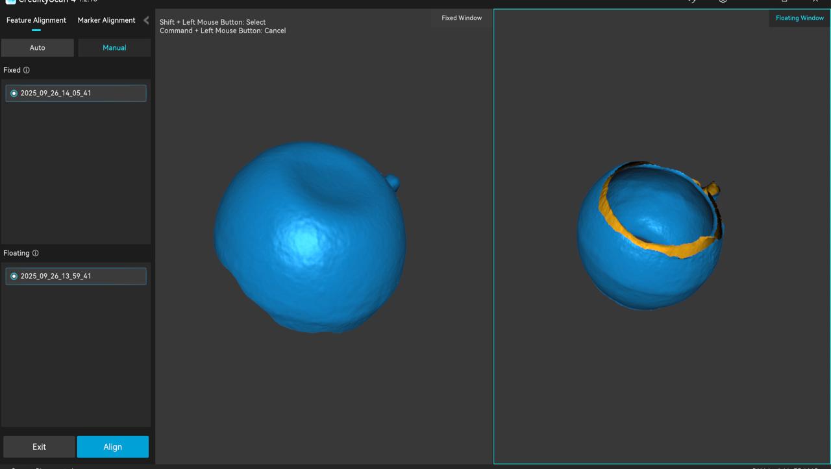This screenshot has width=831, height=469.
Task: Collapse the alignment side panel arrow
Action: click(x=146, y=20)
